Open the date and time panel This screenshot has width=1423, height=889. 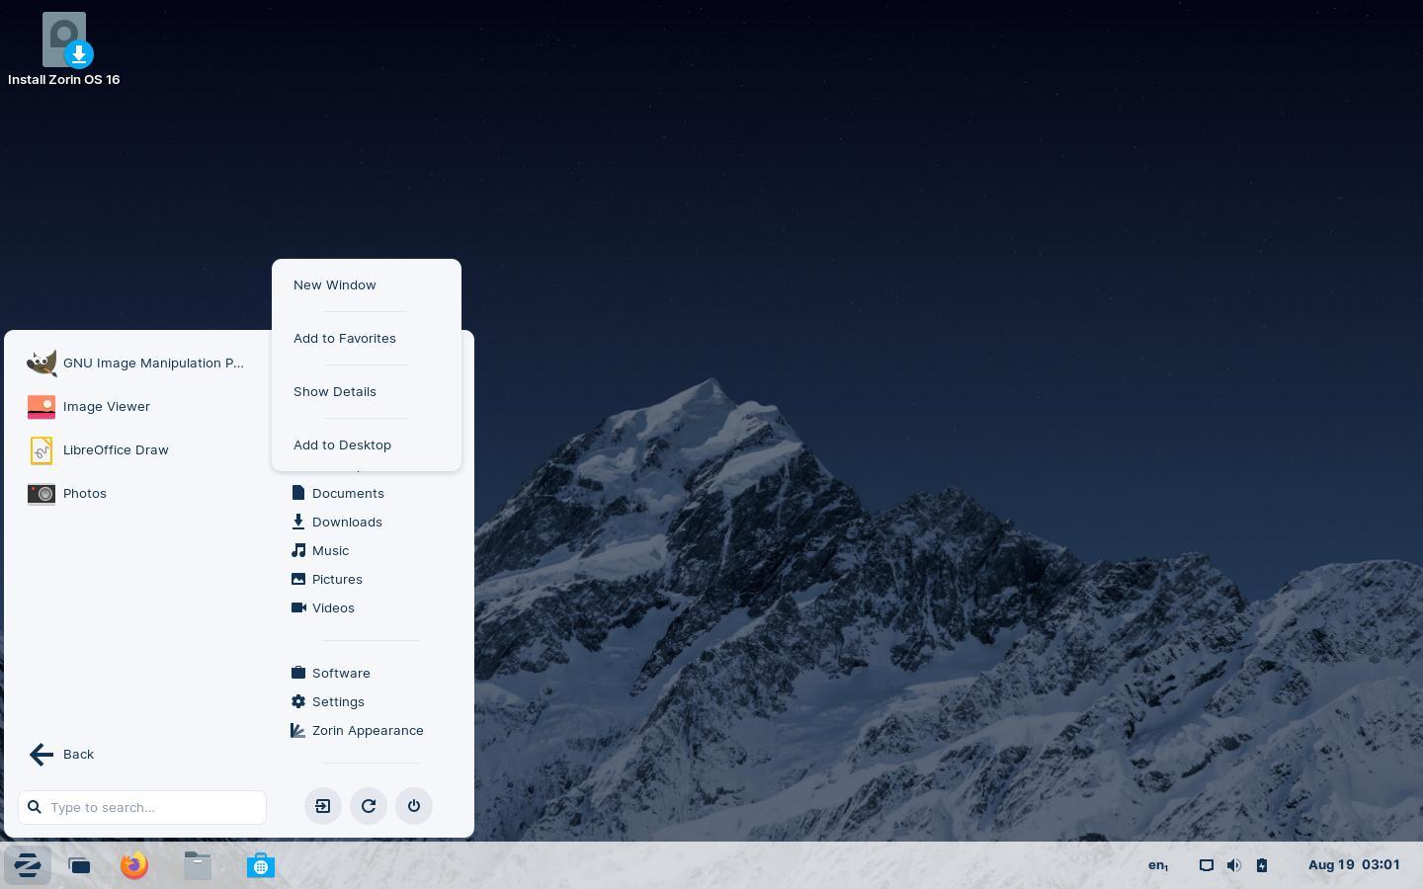point(1354,865)
